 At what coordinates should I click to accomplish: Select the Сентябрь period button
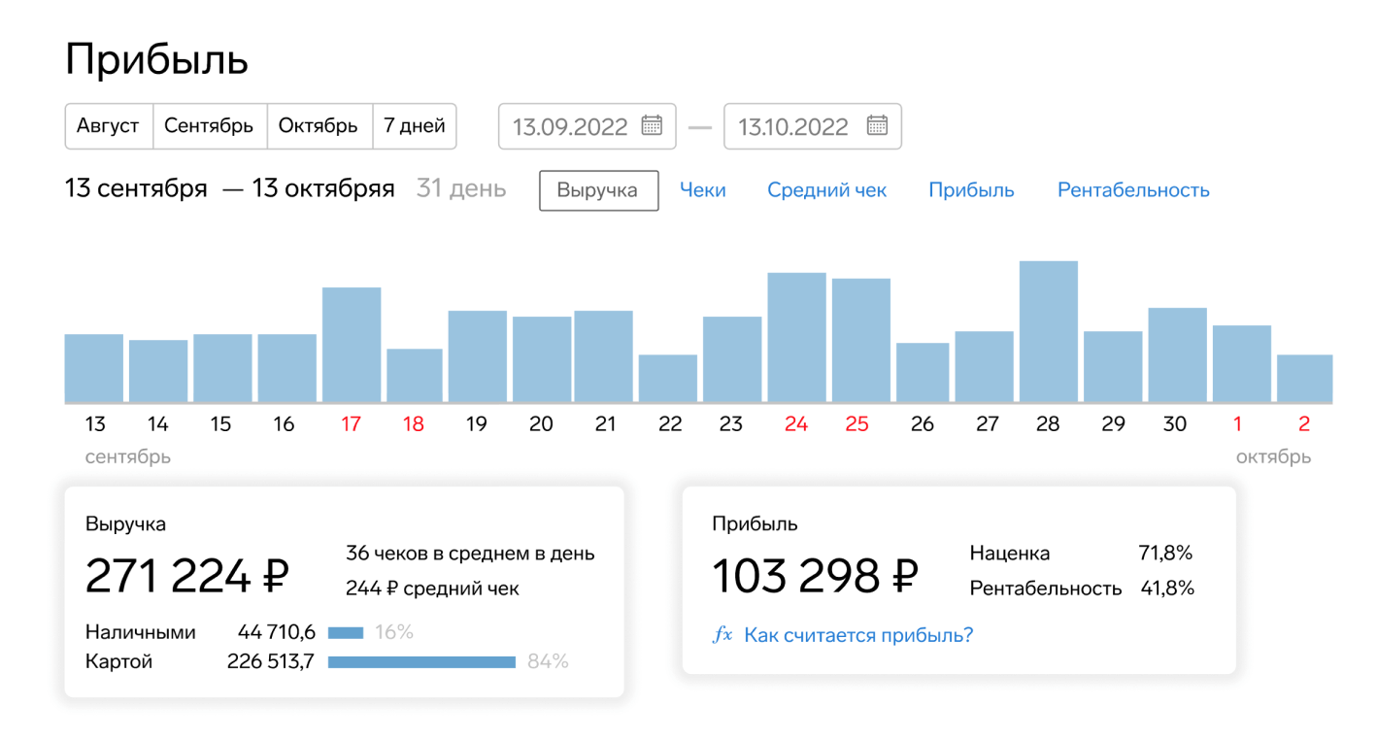point(210,126)
